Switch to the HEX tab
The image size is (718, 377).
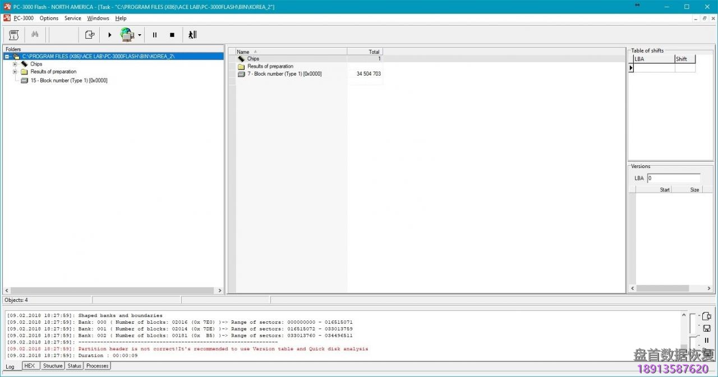[29, 366]
